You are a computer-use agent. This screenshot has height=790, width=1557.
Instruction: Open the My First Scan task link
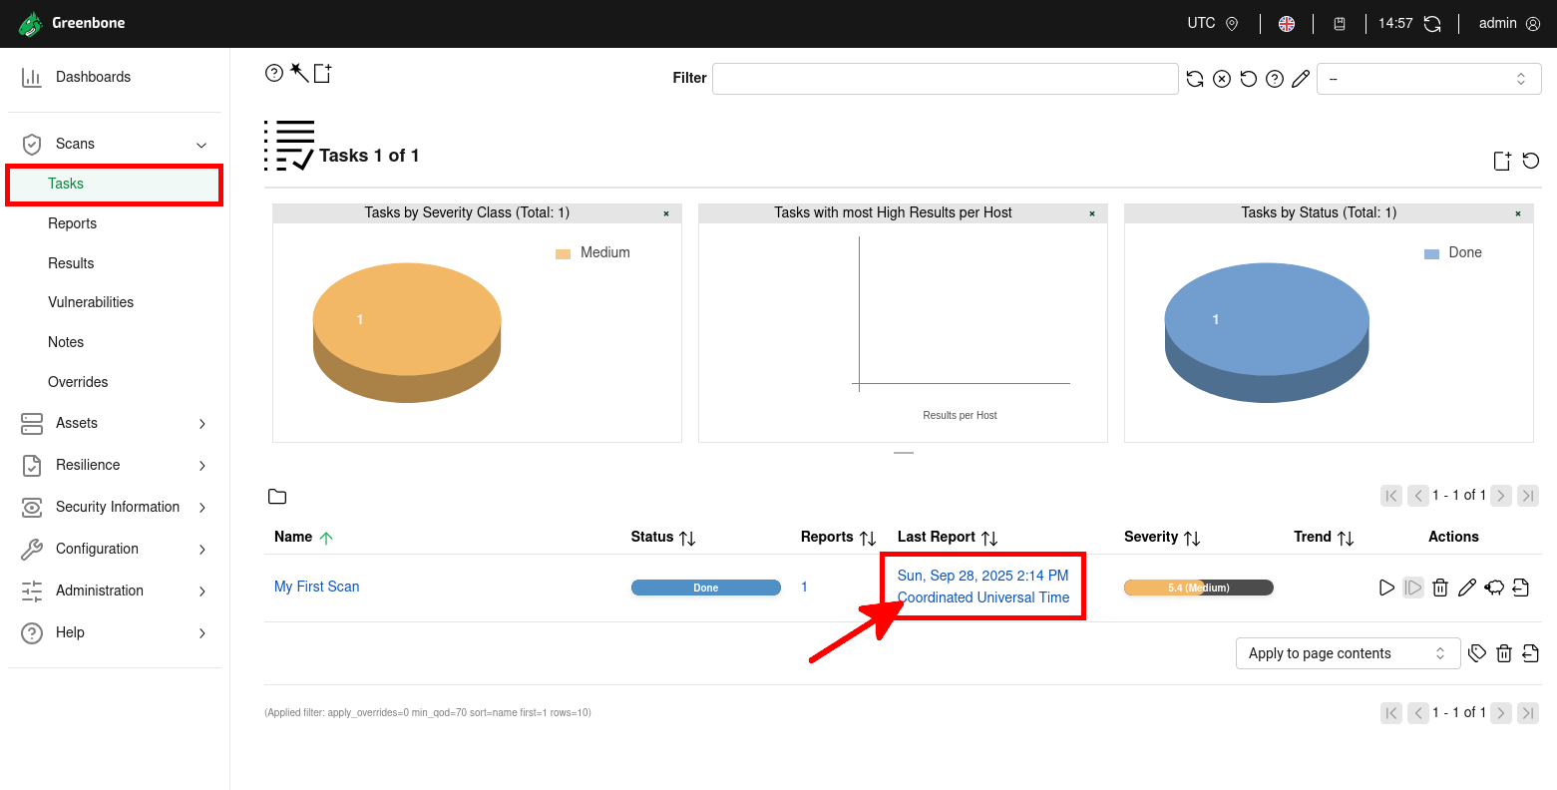click(316, 587)
